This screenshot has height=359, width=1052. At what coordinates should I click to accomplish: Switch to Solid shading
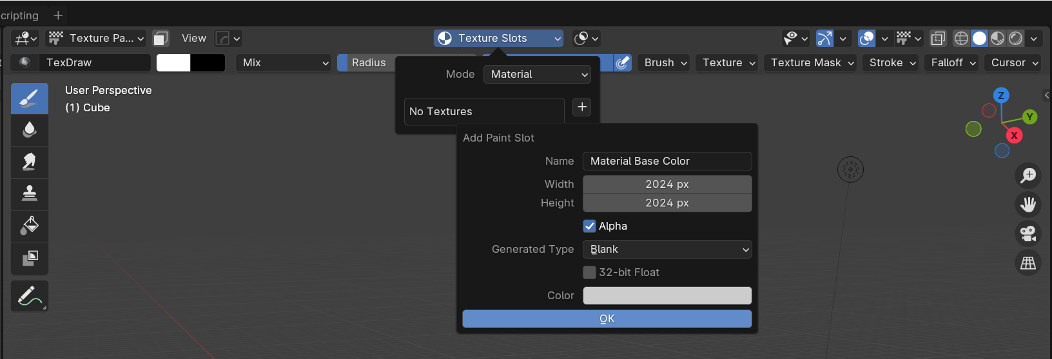979,39
